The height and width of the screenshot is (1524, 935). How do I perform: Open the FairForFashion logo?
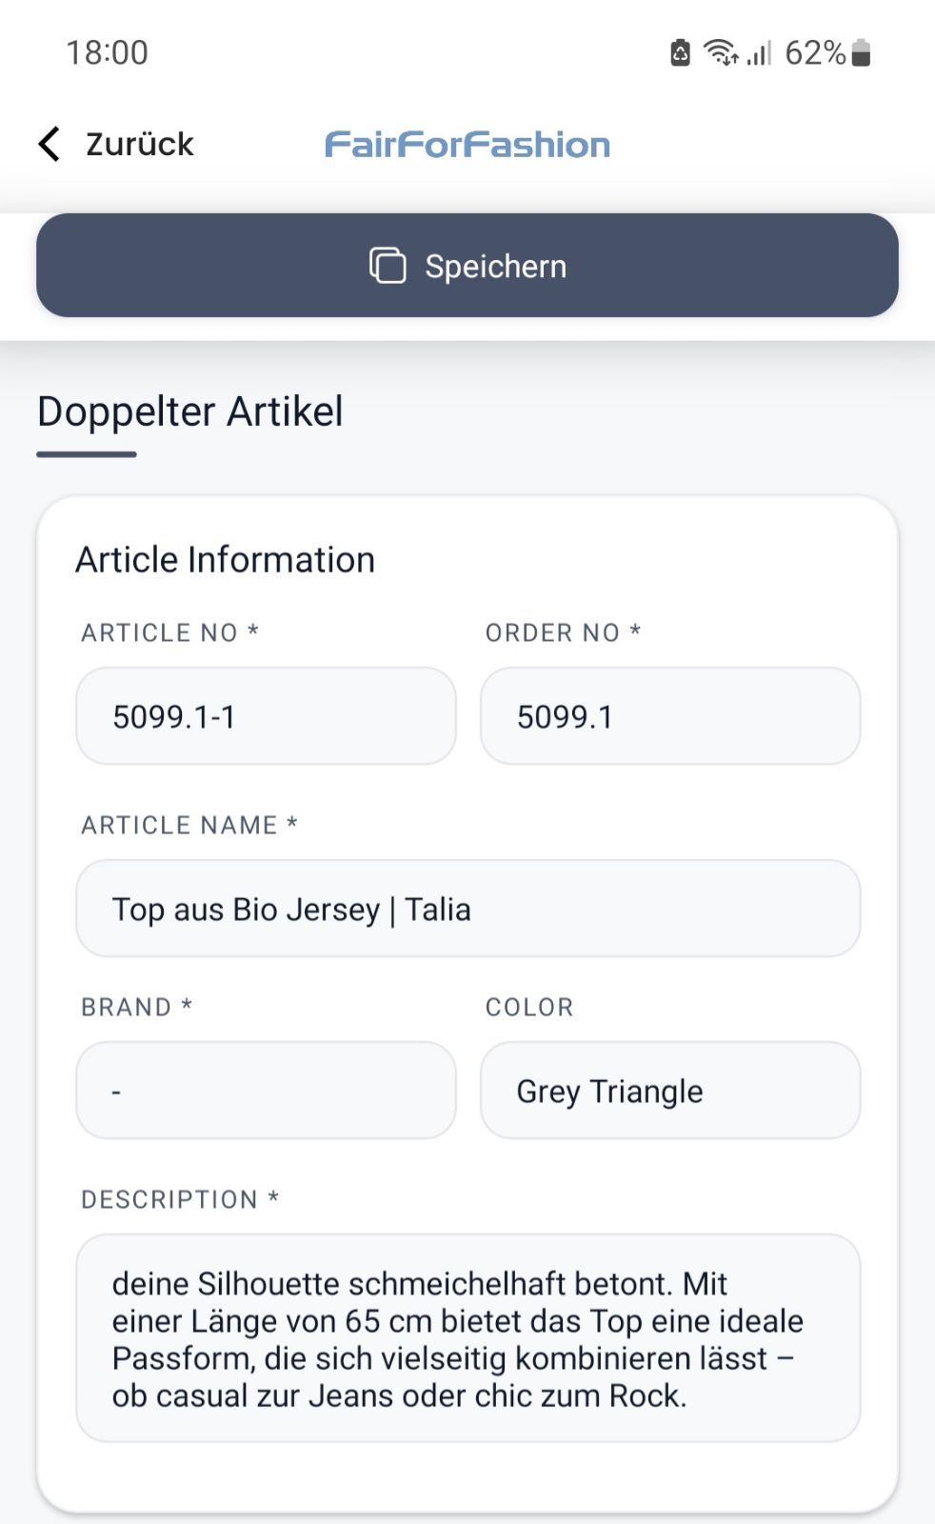467,145
